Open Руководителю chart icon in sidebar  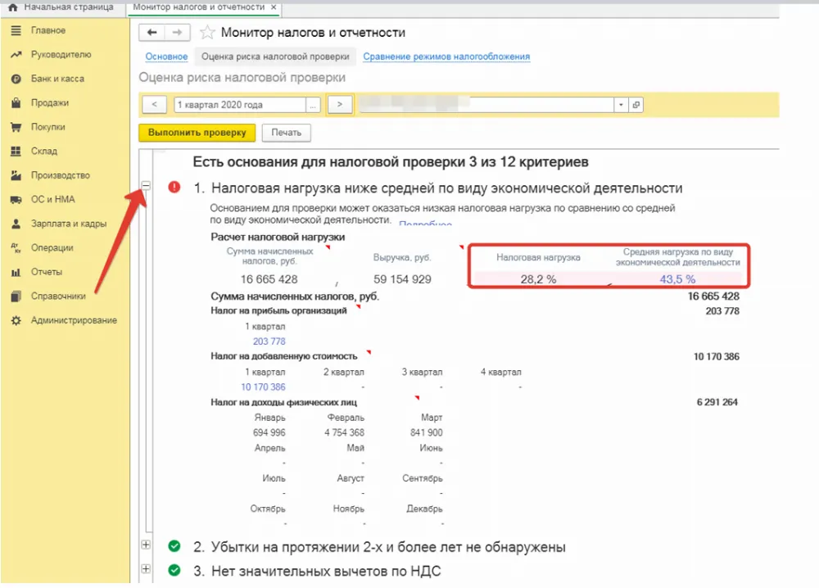(x=16, y=54)
